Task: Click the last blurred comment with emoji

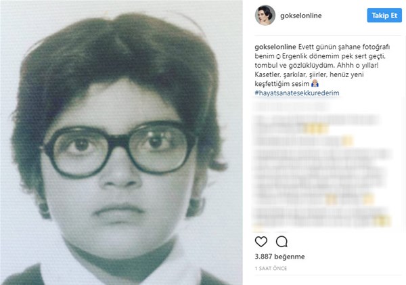Action: click(322, 217)
